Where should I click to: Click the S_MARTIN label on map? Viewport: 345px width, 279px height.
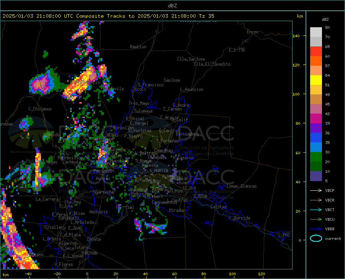click(x=159, y=171)
